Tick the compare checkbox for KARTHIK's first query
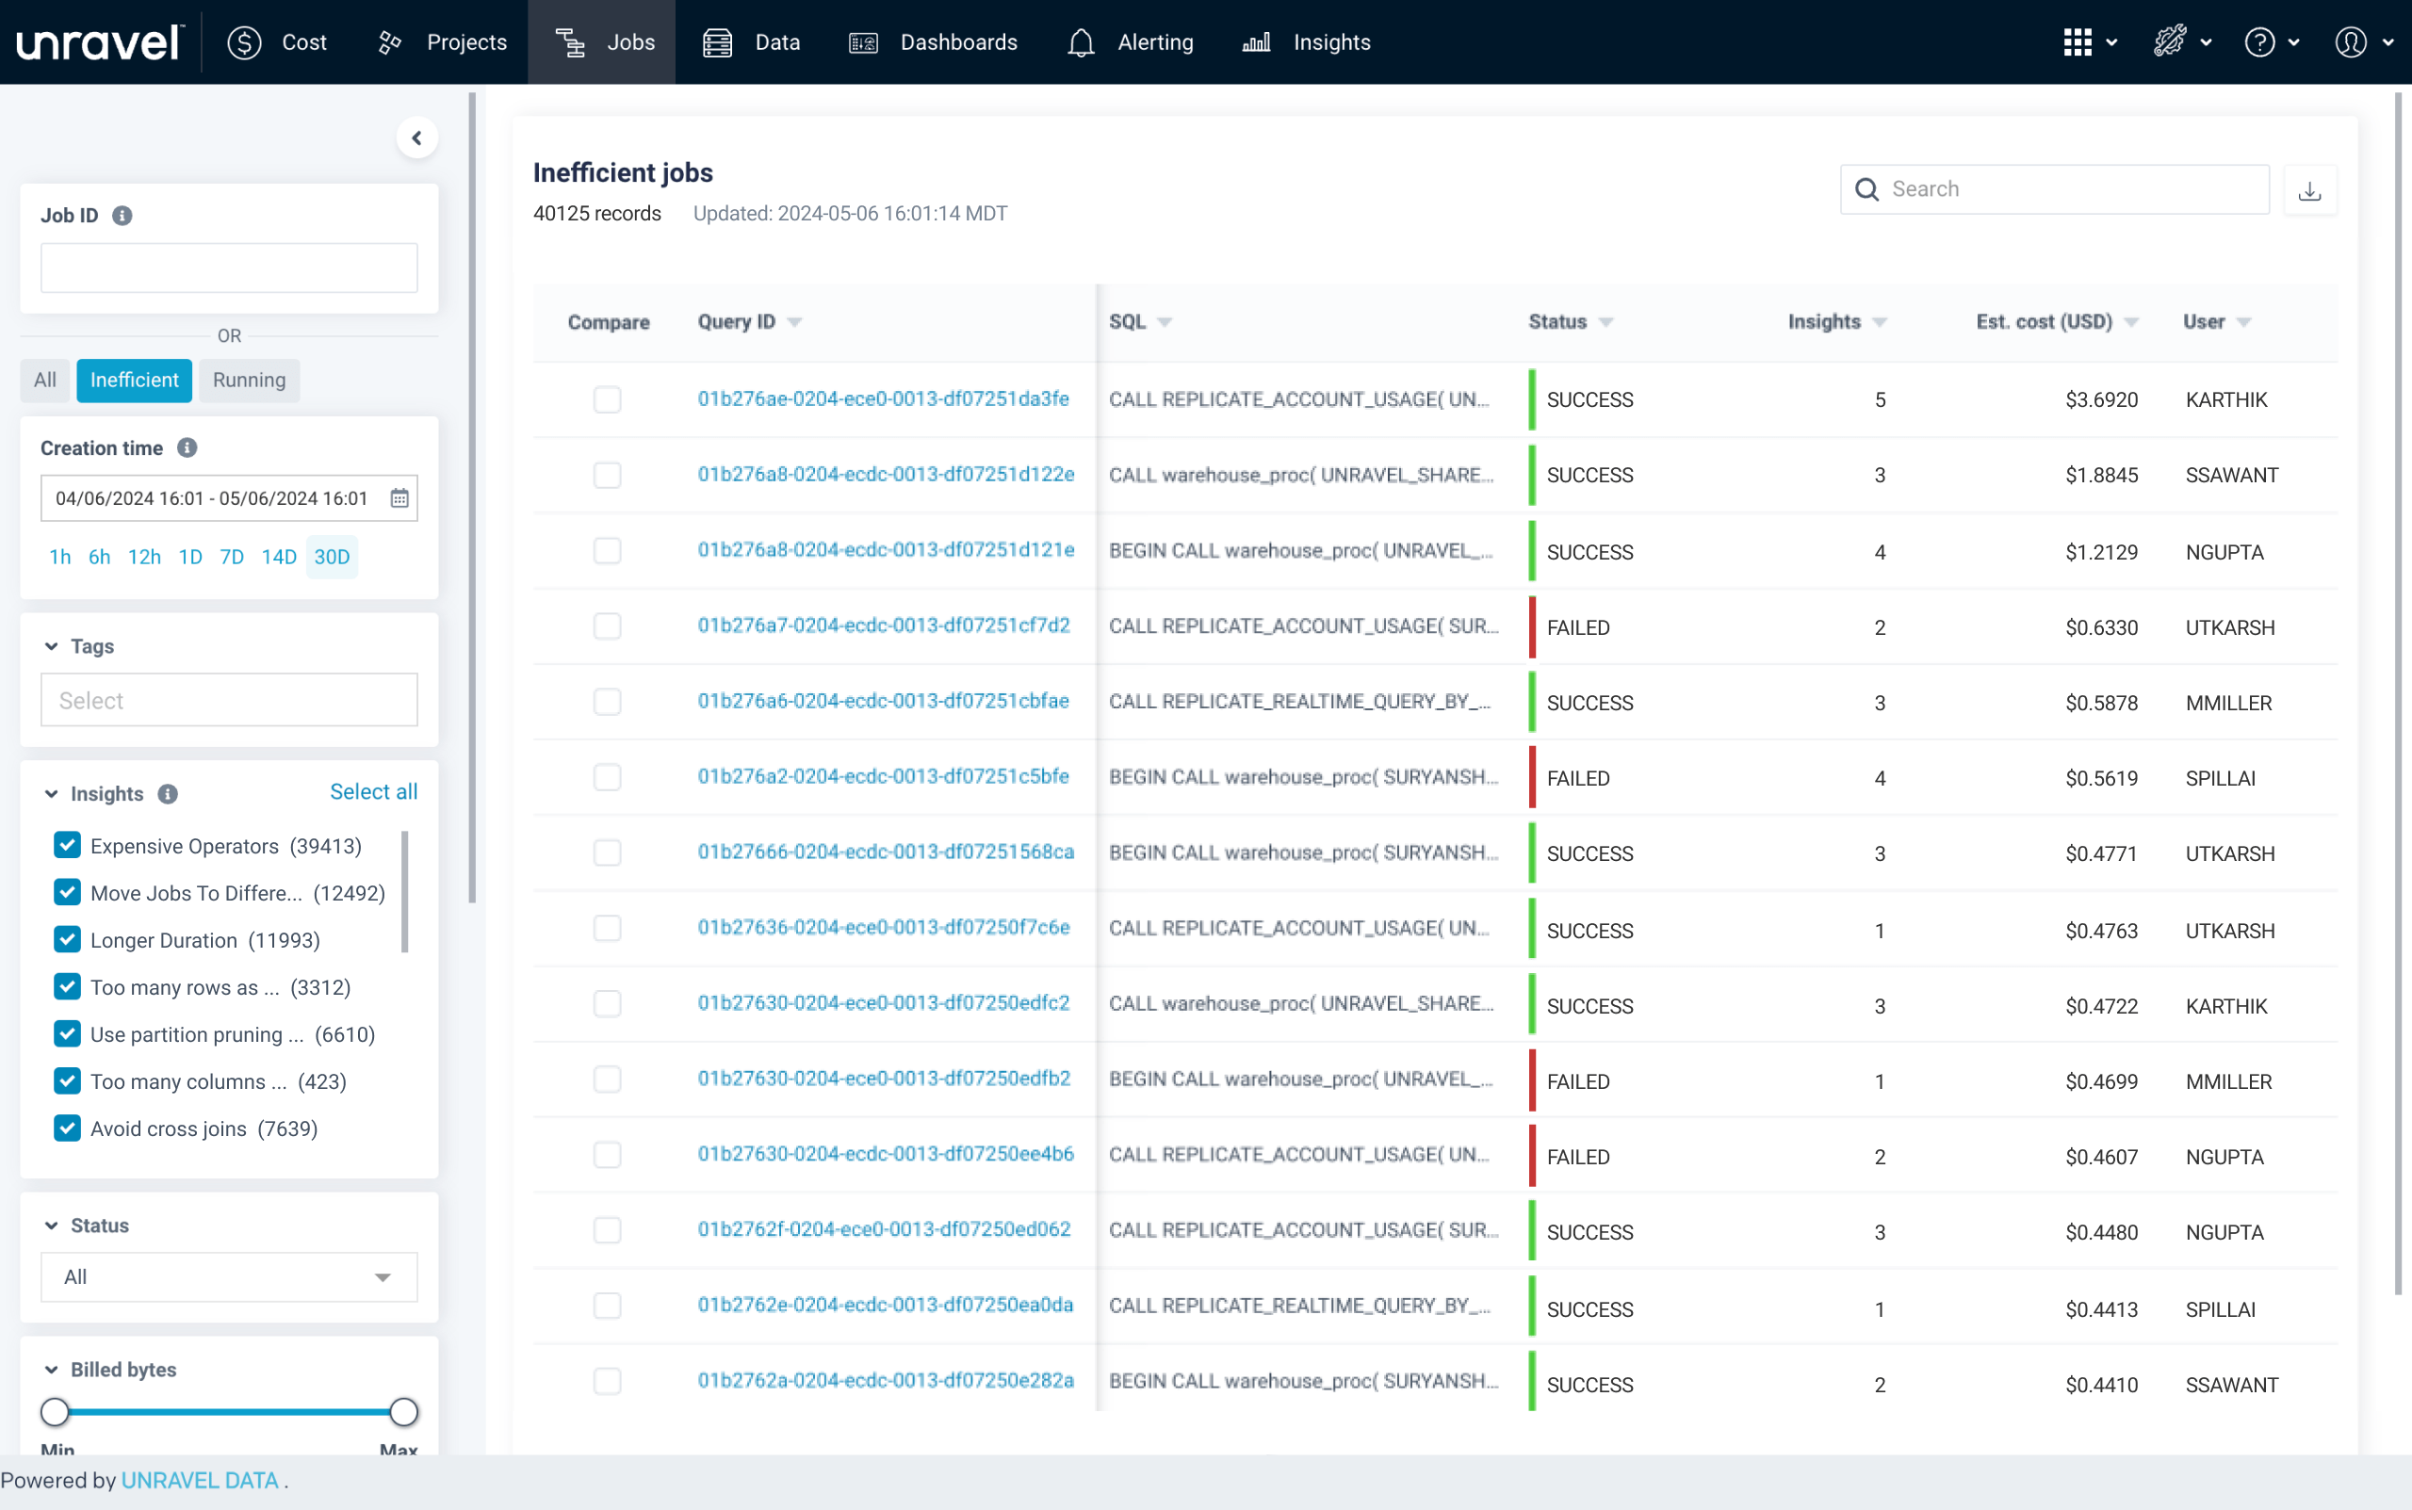This screenshot has height=1510, width=2412. click(608, 399)
